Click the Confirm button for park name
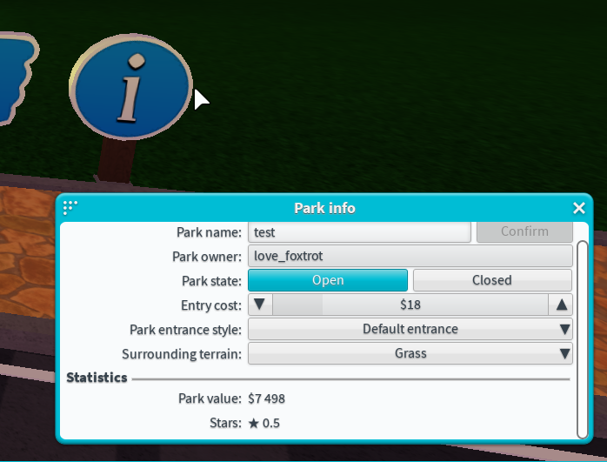 pos(524,231)
